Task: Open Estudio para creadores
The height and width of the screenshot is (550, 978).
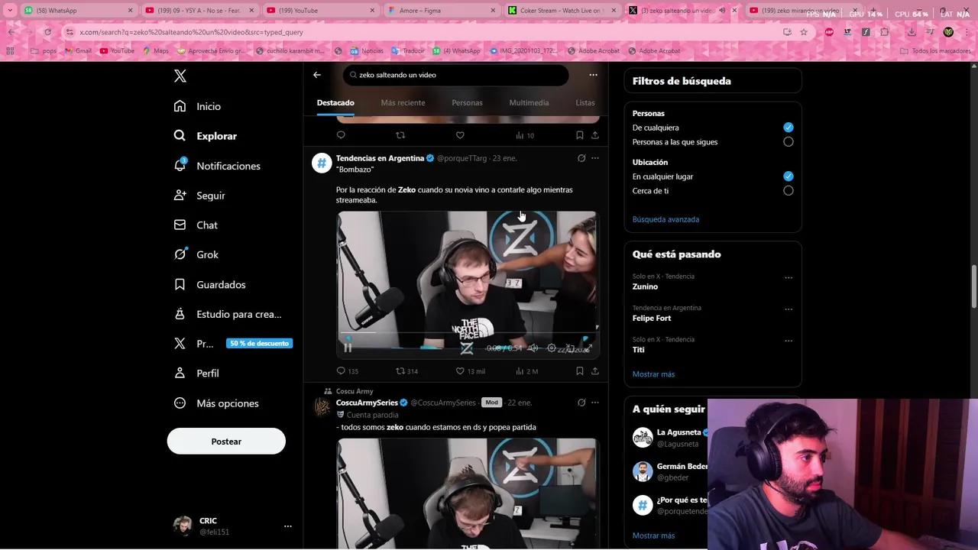Action: pos(228,314)
